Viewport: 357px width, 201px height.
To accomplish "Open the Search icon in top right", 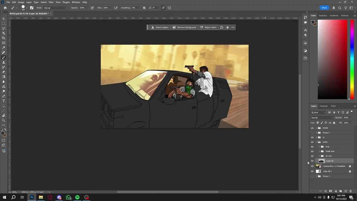I will pyautogui.click(x=340, y=8).
